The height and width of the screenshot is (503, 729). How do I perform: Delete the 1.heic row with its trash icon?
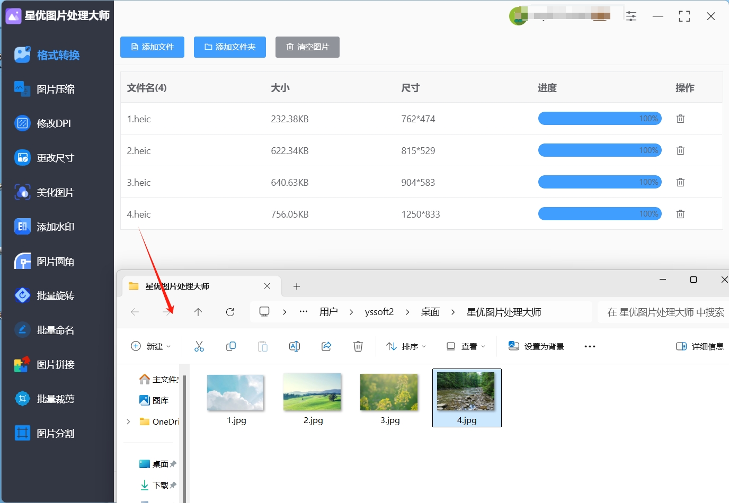681,119
